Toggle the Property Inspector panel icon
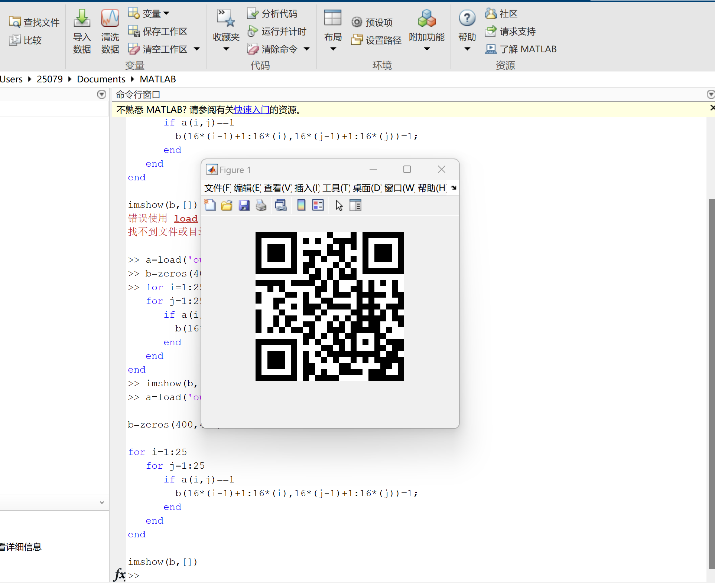This screenshot has width=715, height=583. (x=355, y=205)
